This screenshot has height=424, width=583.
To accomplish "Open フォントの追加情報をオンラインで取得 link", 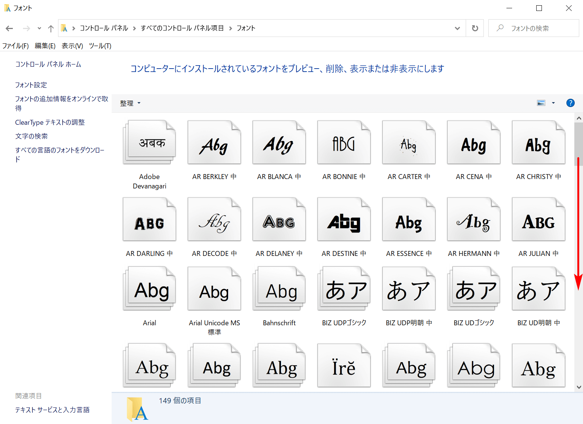I will click(62, 103).
